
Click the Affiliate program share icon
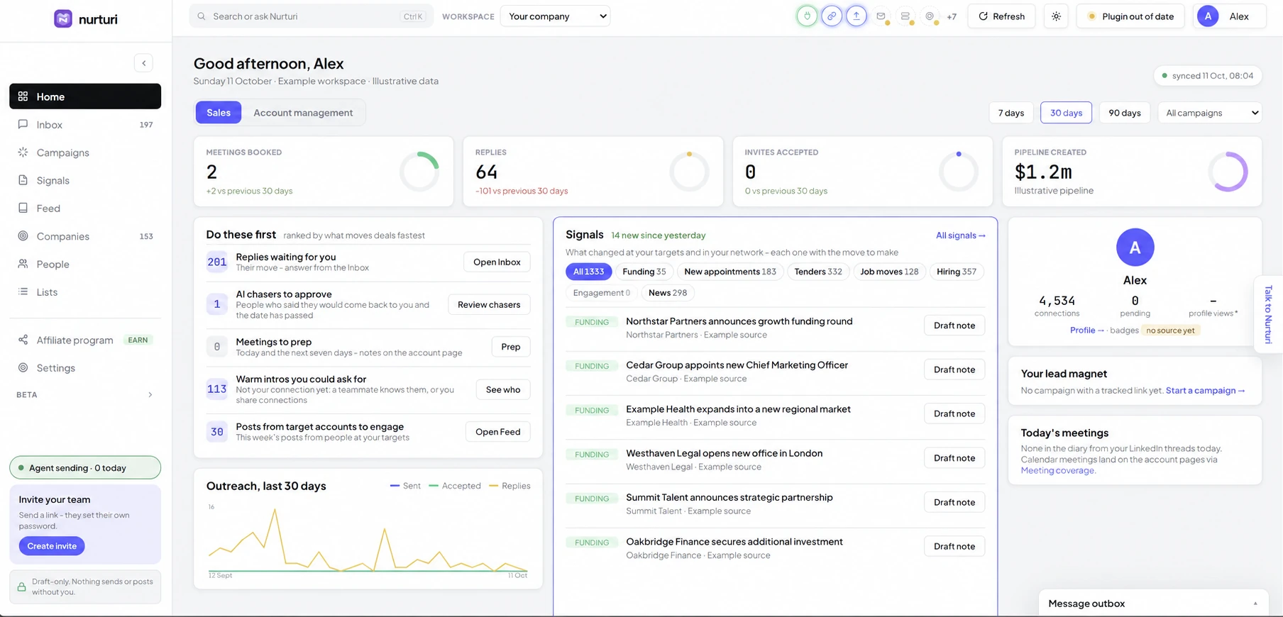23,340
